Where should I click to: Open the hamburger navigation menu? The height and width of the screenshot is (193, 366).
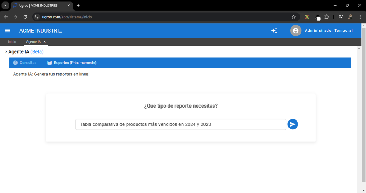click(x=8, y=31)
